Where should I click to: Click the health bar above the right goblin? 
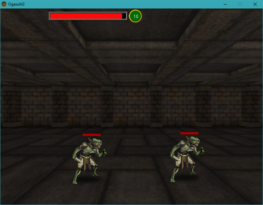point(189,133)
